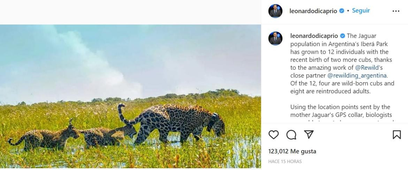Open the @rewilding_argentina mention link
Viewport: 408px width, 170px height.
357,76
